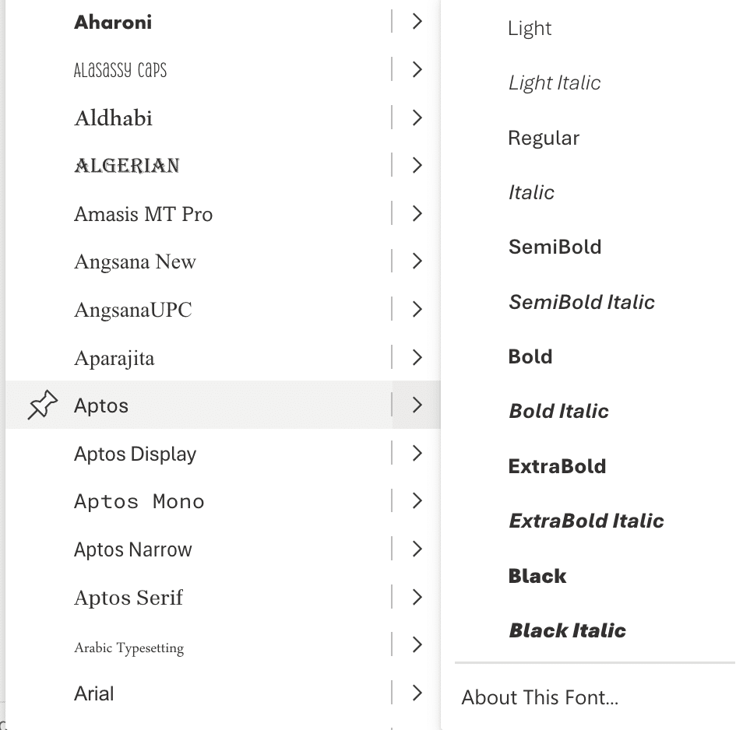This screenshot has height=730, width=743.
Task: Apply the ExtraBold font weight
Action: 557,466
